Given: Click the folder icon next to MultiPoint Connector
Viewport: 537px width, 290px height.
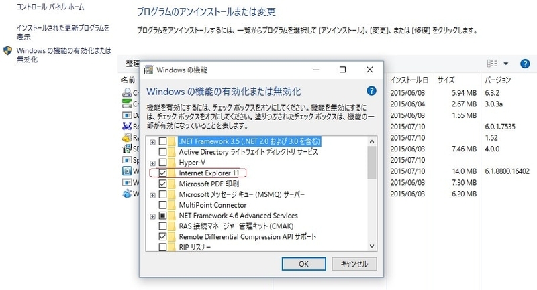Looking at the screenshot, I should pos(172,205).
